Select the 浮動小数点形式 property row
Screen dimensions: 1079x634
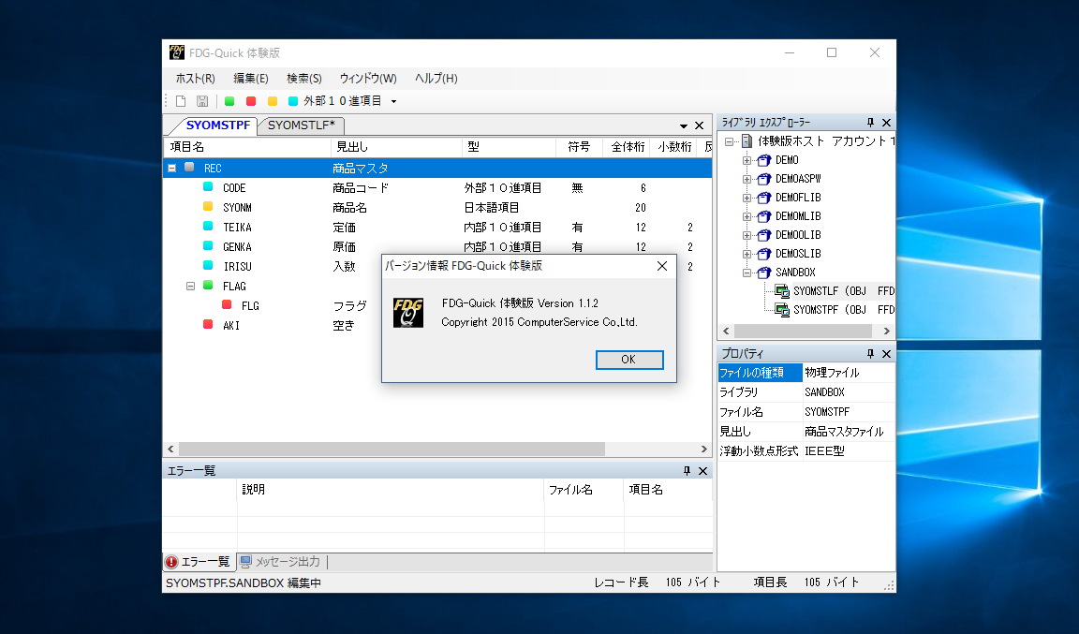click(x=806, y=450)
